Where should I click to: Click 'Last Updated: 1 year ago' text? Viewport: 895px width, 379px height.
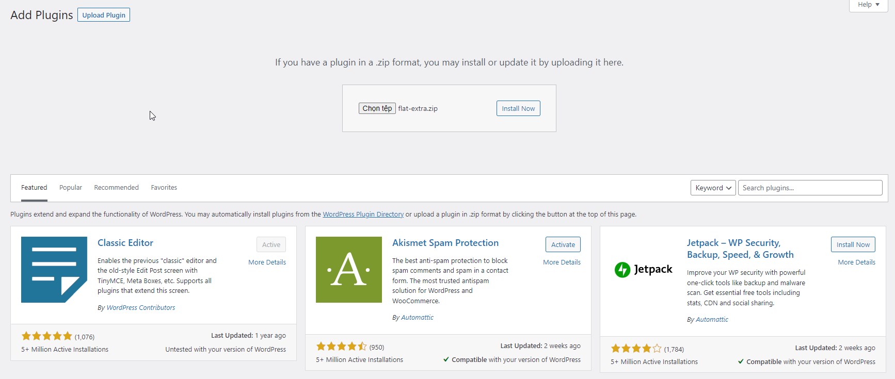tap(248, 336)
